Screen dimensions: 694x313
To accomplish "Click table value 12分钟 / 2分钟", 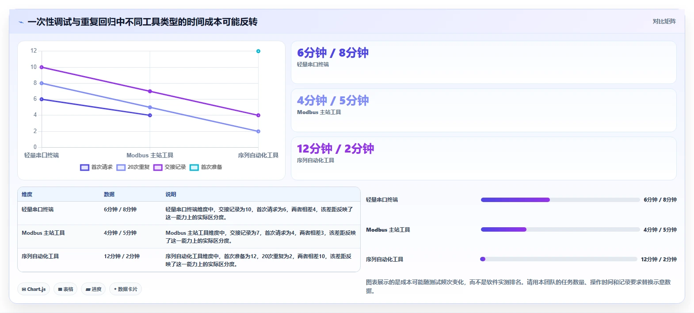I will (x=122, y=256).
